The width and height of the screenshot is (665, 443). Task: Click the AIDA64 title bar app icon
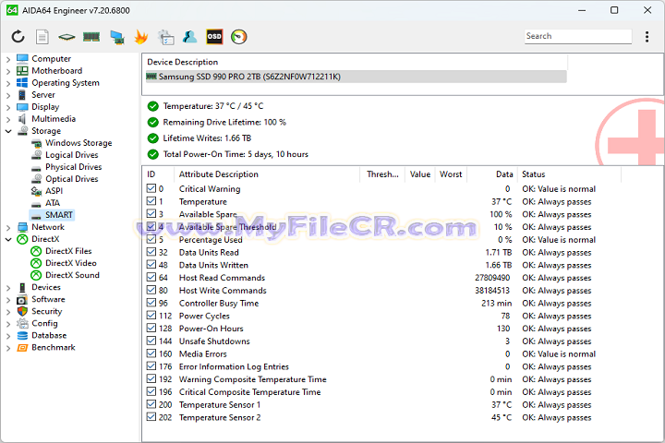(x=12, y=10)
